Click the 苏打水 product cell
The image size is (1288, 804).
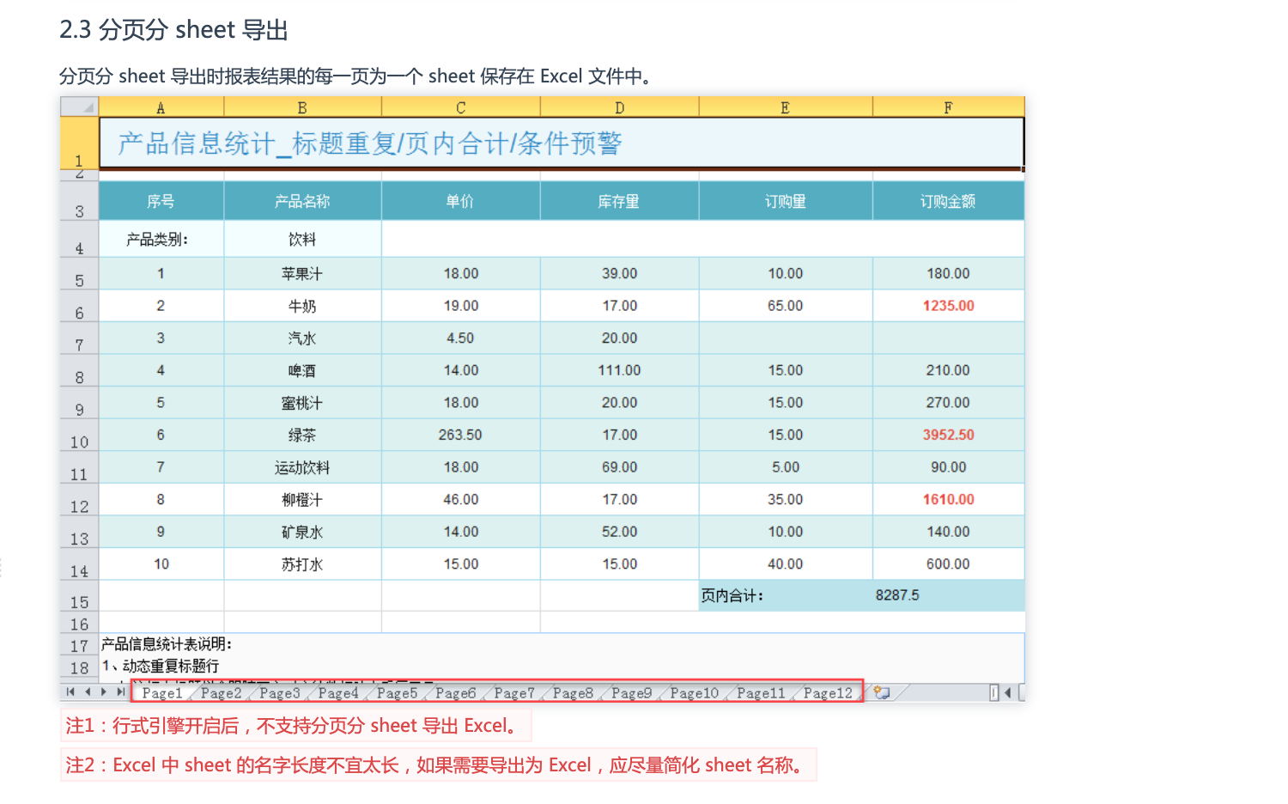coord(302,564)
